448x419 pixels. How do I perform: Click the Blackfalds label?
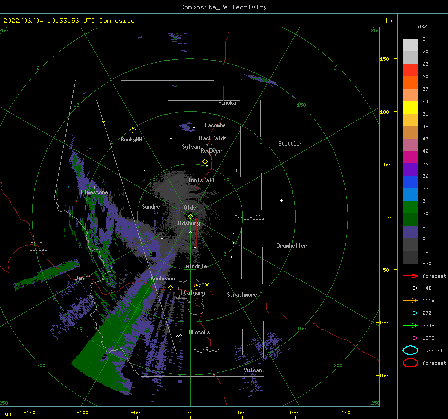click(212, 138)
